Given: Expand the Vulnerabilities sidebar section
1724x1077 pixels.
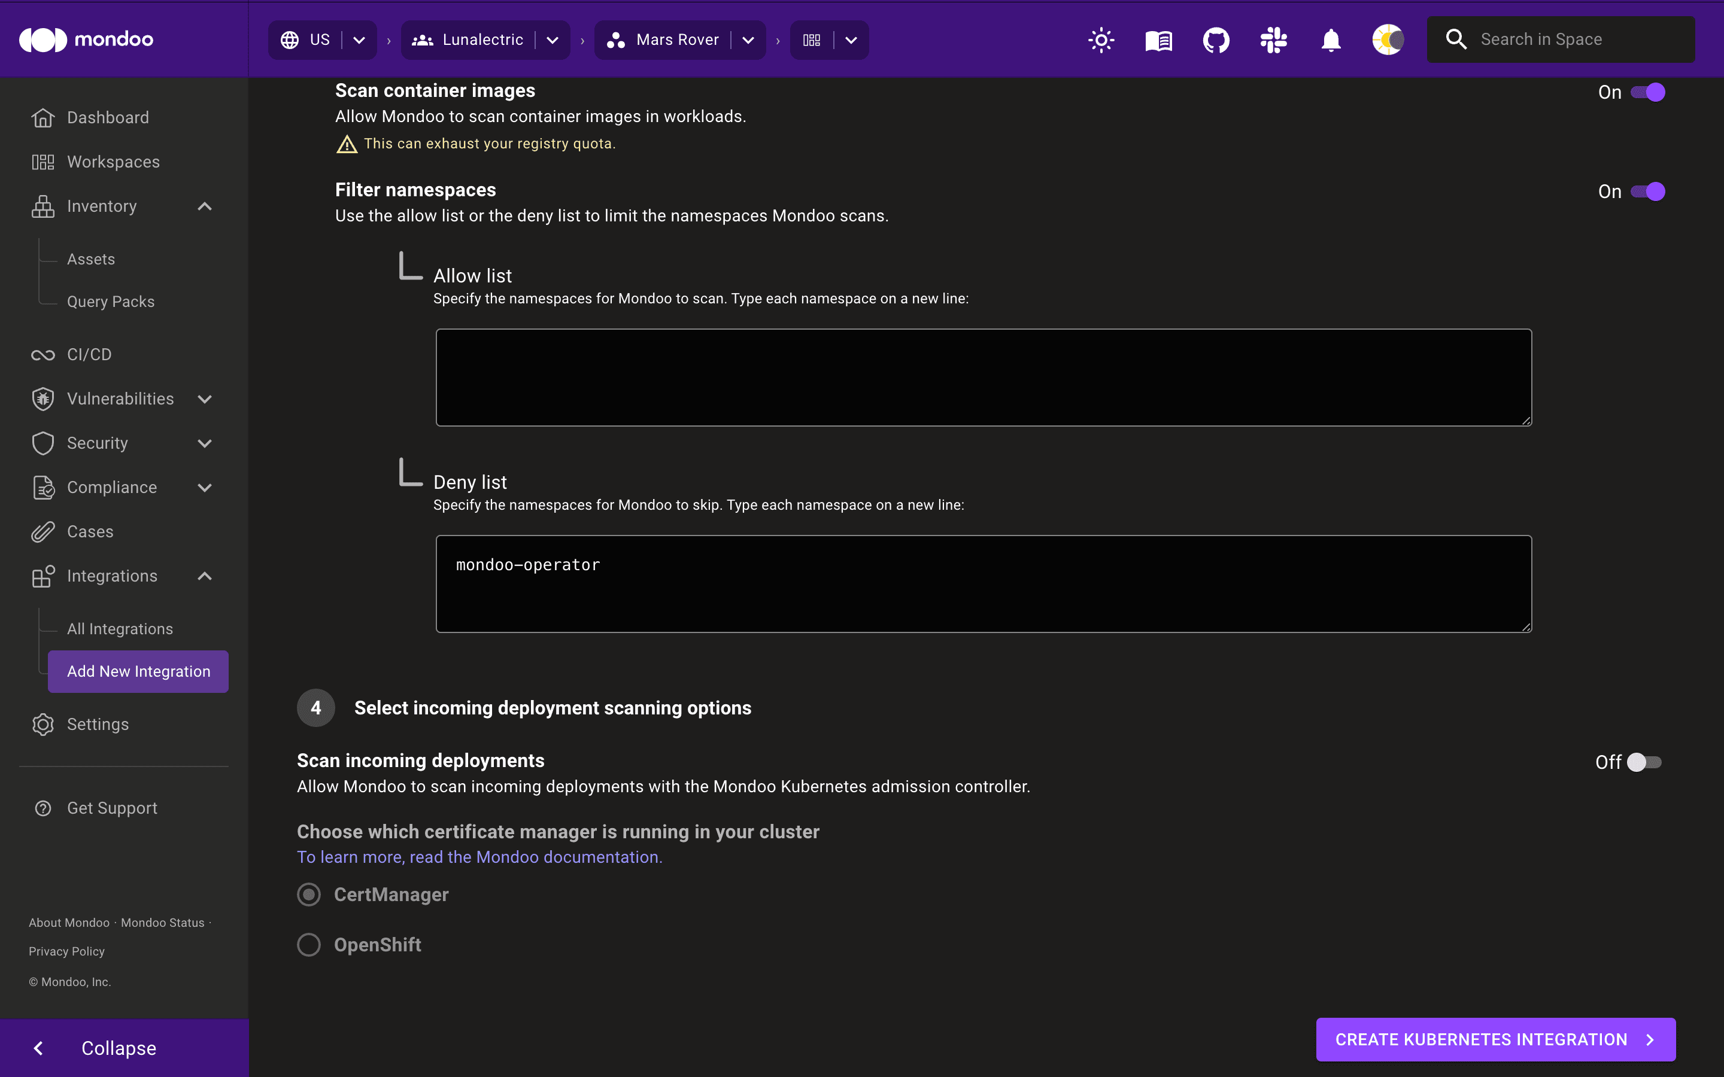Looking at the screenshot, I should 205,399.
